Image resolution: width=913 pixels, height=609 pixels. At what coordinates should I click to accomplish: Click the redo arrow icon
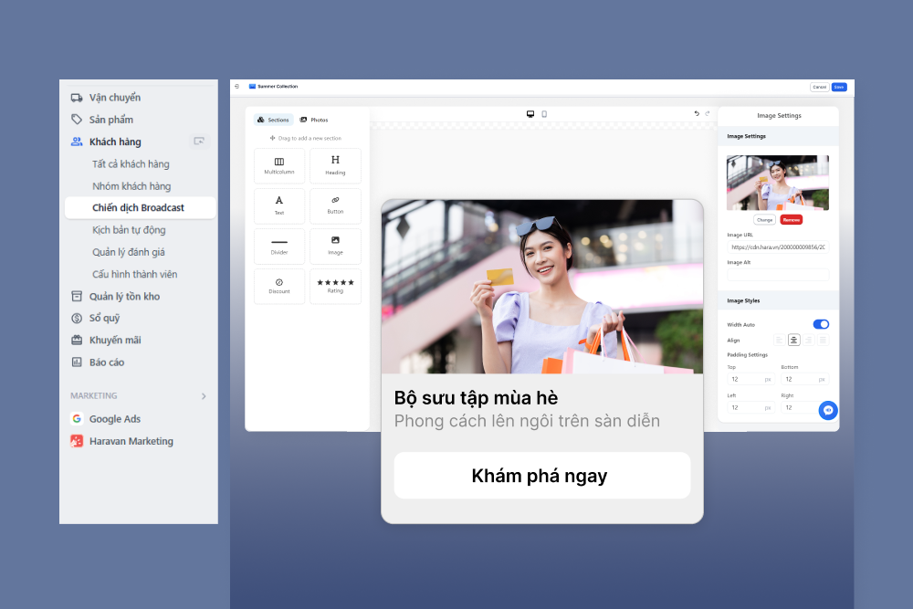[x=707, y=114]
